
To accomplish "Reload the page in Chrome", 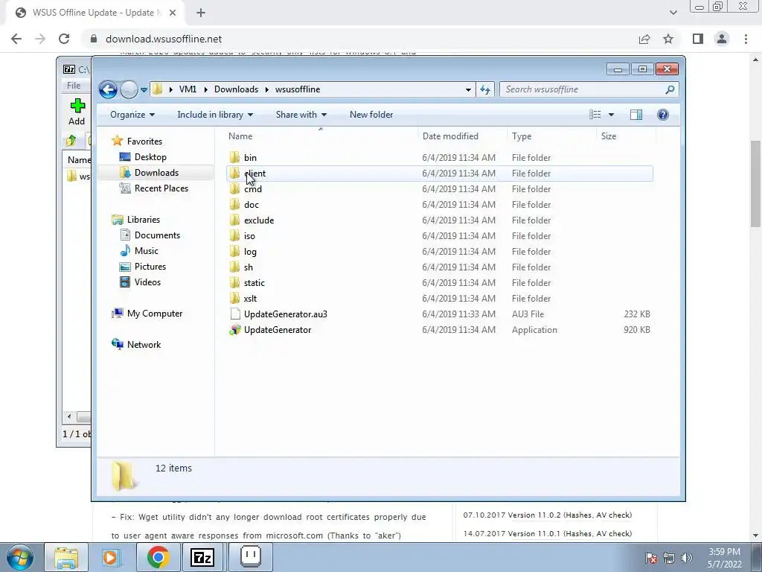I will [x=64, y=39].
